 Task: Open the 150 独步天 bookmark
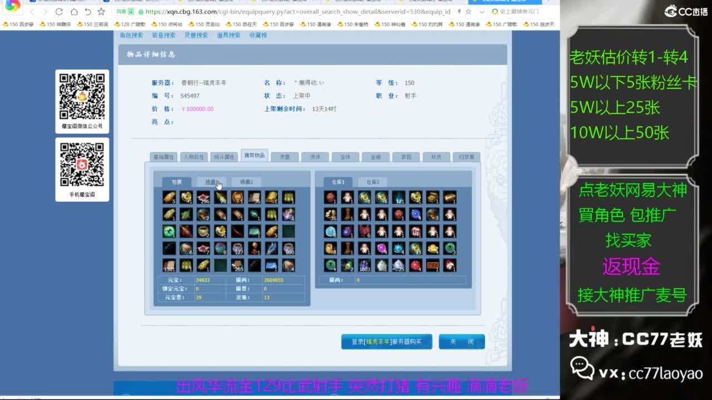(538, 24)
